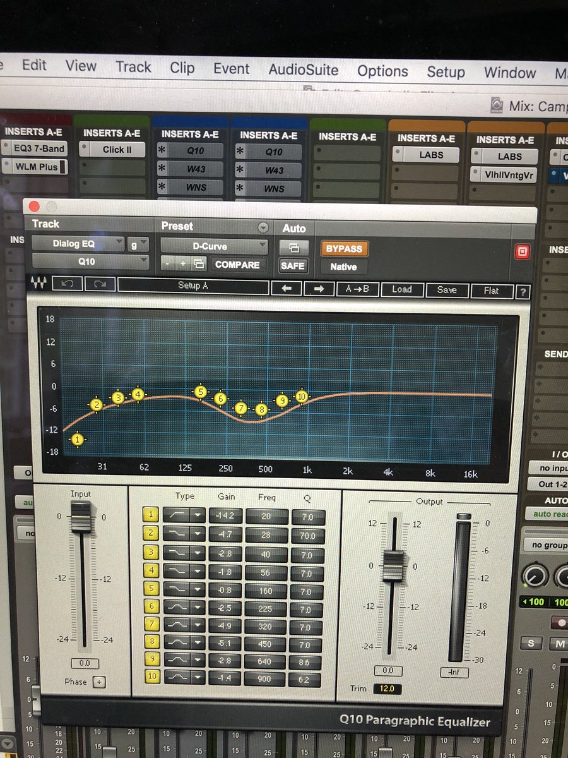Open the View menu
The height and width of the screenshot is (758, 568).
81,66
